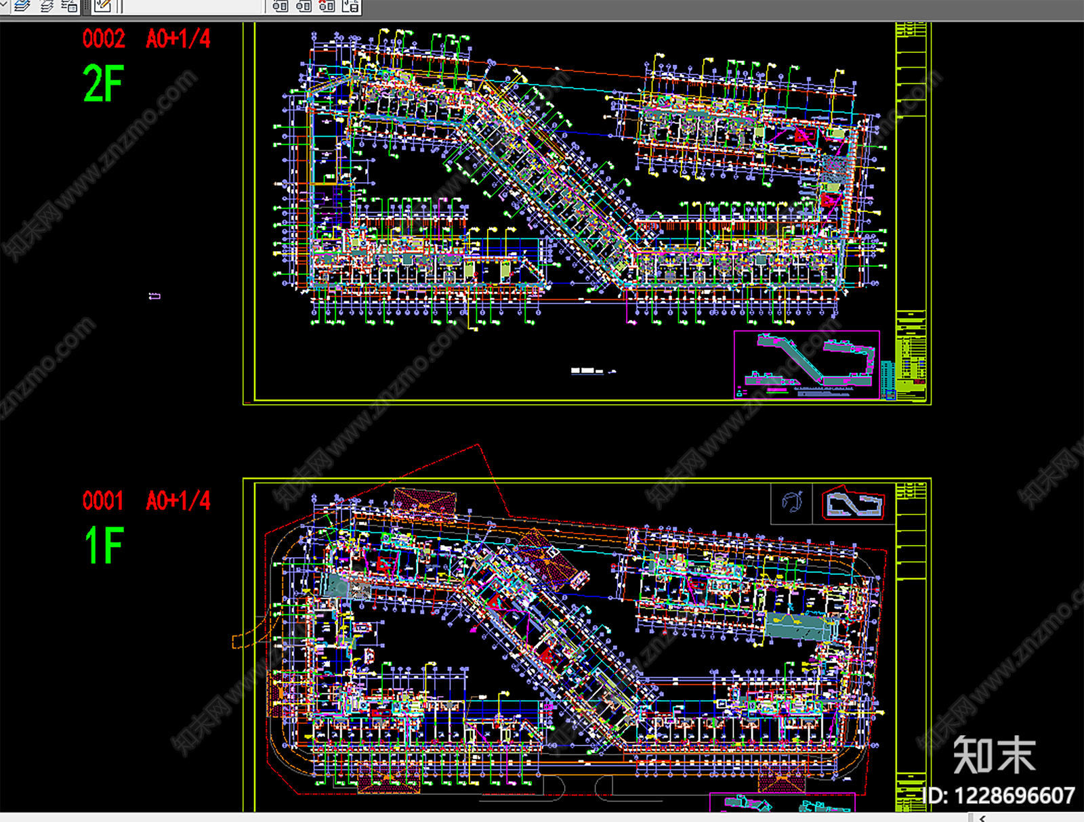
Task: Click the empty toolbar combo box field
Action: (x=194, y=6)
